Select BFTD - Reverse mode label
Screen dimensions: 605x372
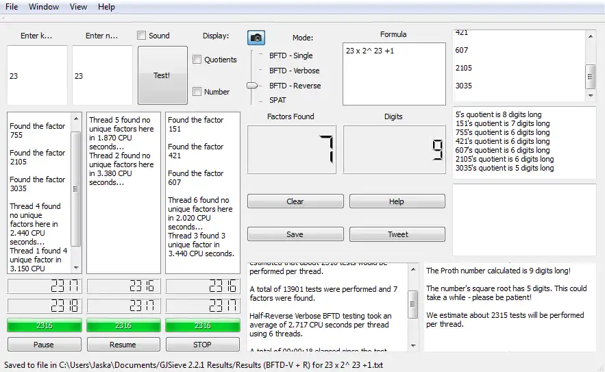point(295,86)
